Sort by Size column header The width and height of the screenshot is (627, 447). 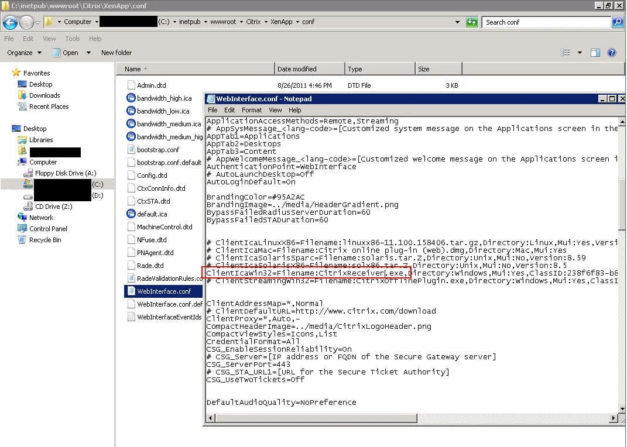pos(438,68)
